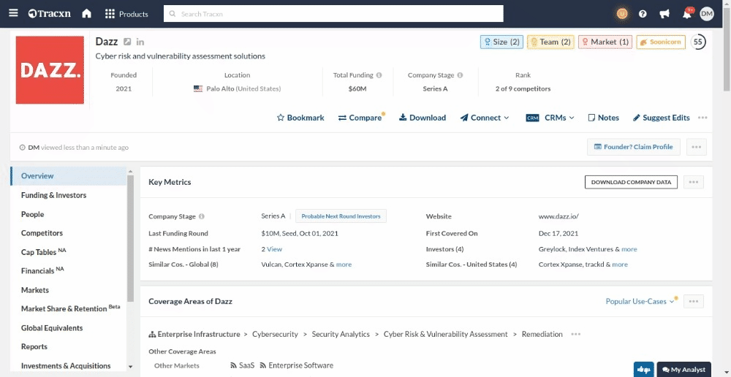The image size is (731, 377).
Task: Select Funding & Investors in sidebar
Action: coord(53,195)
